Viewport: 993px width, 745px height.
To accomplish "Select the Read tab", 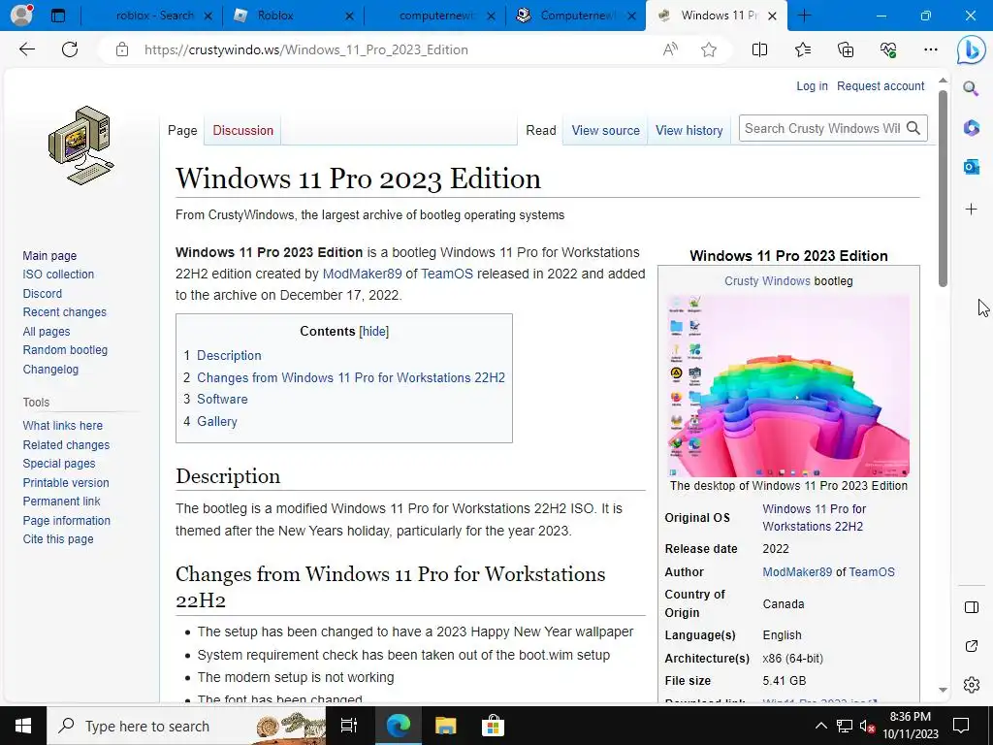I will [541, 131].
